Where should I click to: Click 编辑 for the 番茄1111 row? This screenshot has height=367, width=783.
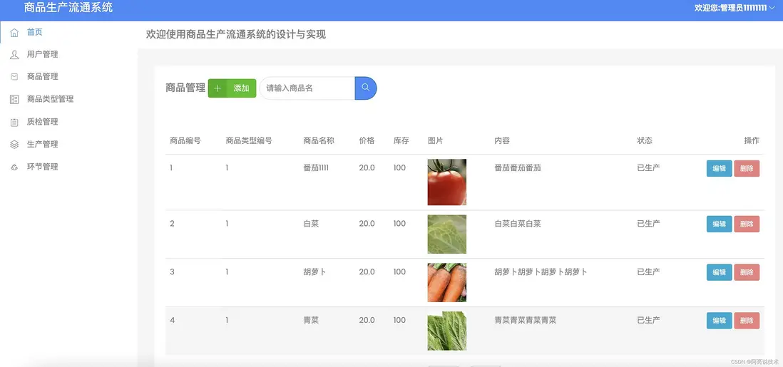coord(719,168)
